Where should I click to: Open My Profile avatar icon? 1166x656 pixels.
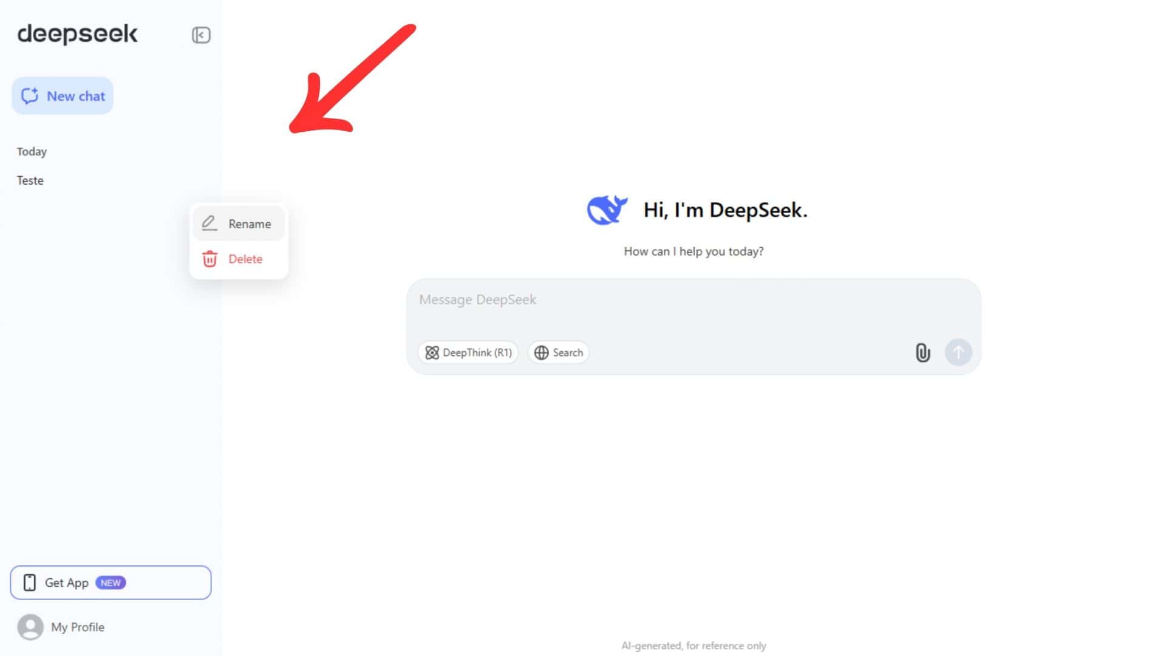[30, 627]
